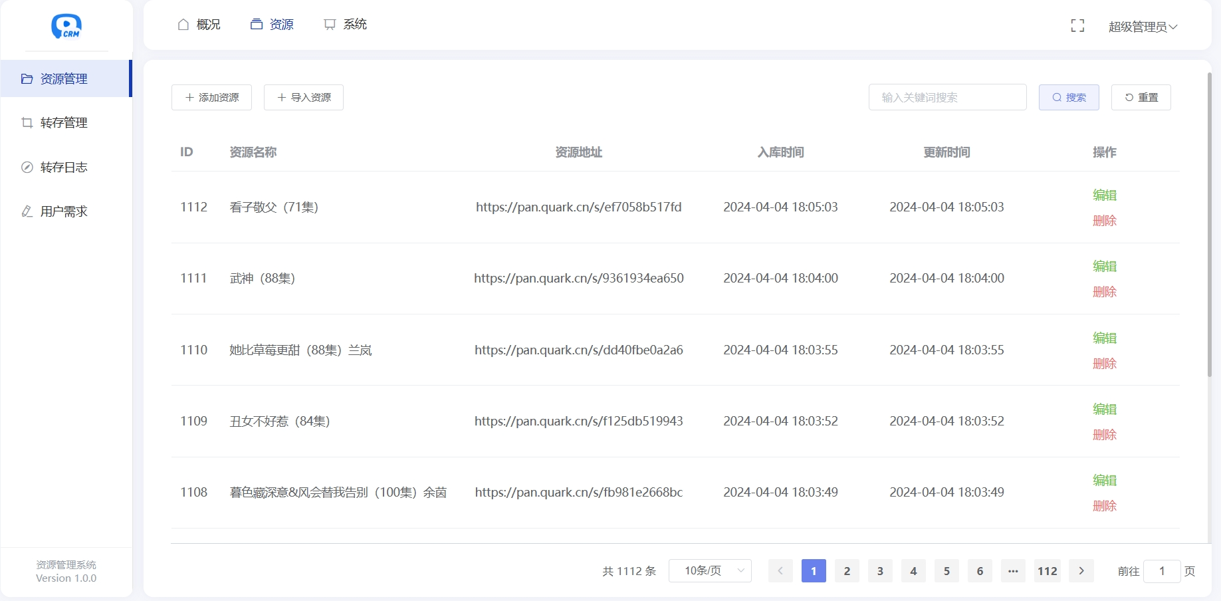
Task: Click the 导入资源 button
Action: pos(304,97)
